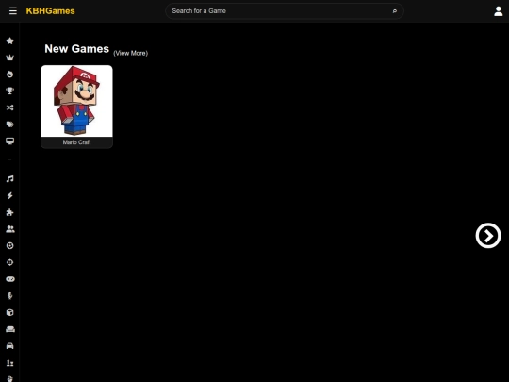The width and height of the screenshot is (509, 382).
Task: Open the New Games heading
Action: point(77,49)
